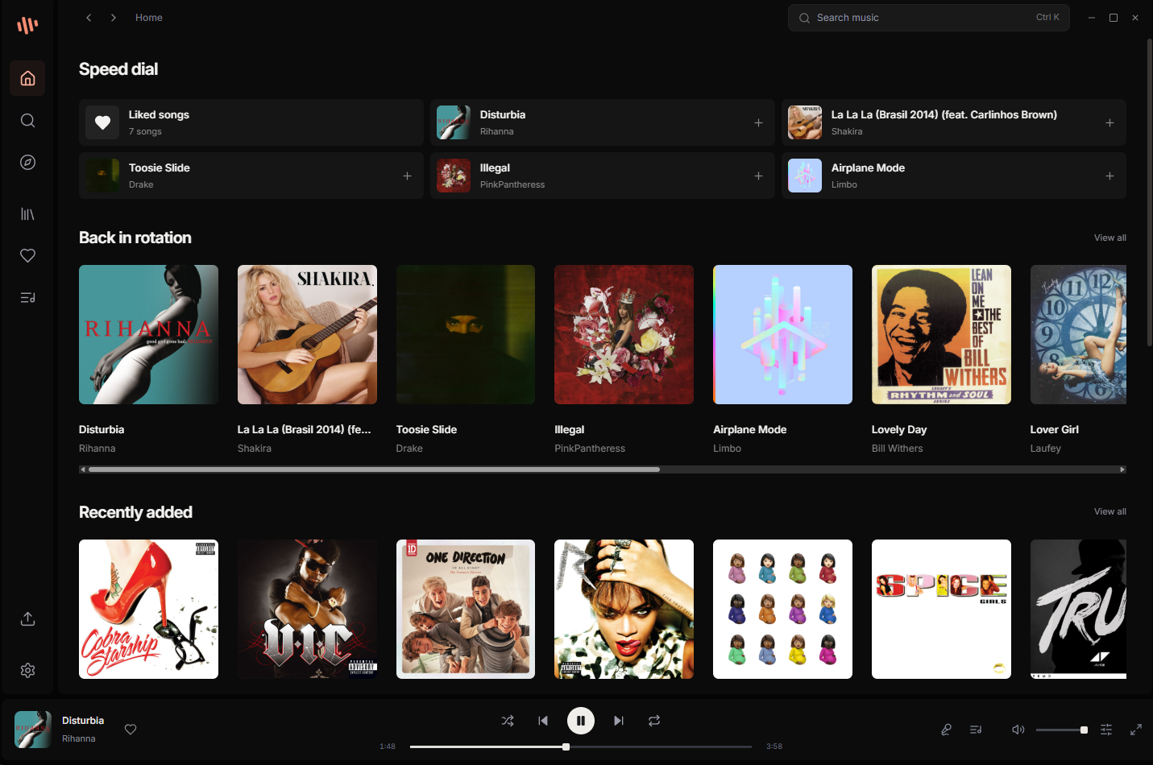Open Spice Girls album cover
1153x765 pixels.
click(x=941, y=610)
